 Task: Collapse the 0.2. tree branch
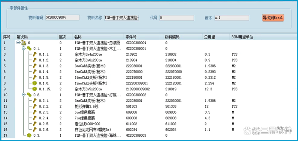[x=23, y=95]
